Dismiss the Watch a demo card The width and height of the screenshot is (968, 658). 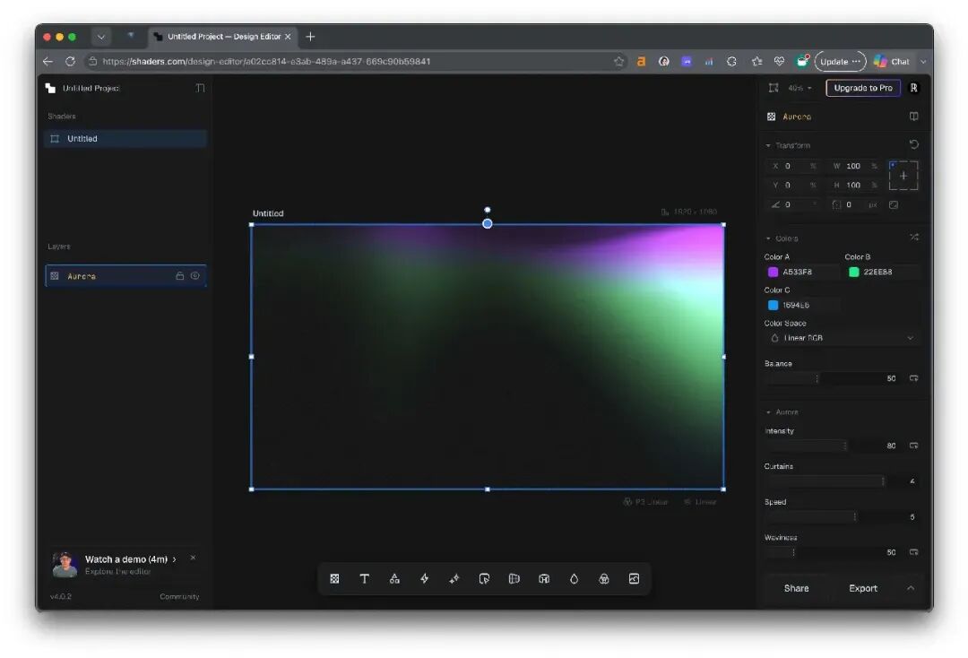pyautogui.click(x=194, y=558)
